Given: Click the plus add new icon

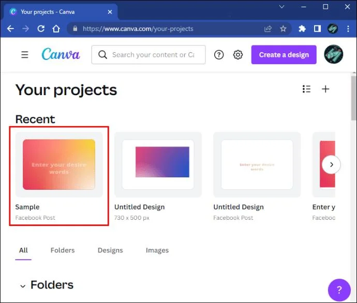Looking at the screenshot, I should pyautogui.click(x=325, y=89).
